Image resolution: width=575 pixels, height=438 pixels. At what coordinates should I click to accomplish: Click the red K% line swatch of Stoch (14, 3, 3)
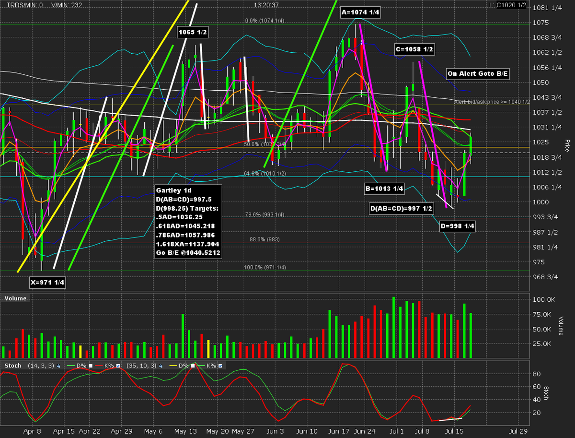coord(99,366)
